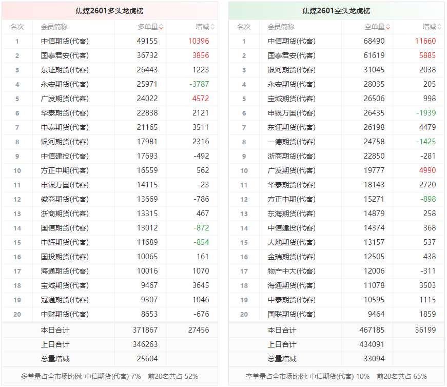This screenshot has height=387, width=447.
Task: Click long position value 49155
Action: 147,41
